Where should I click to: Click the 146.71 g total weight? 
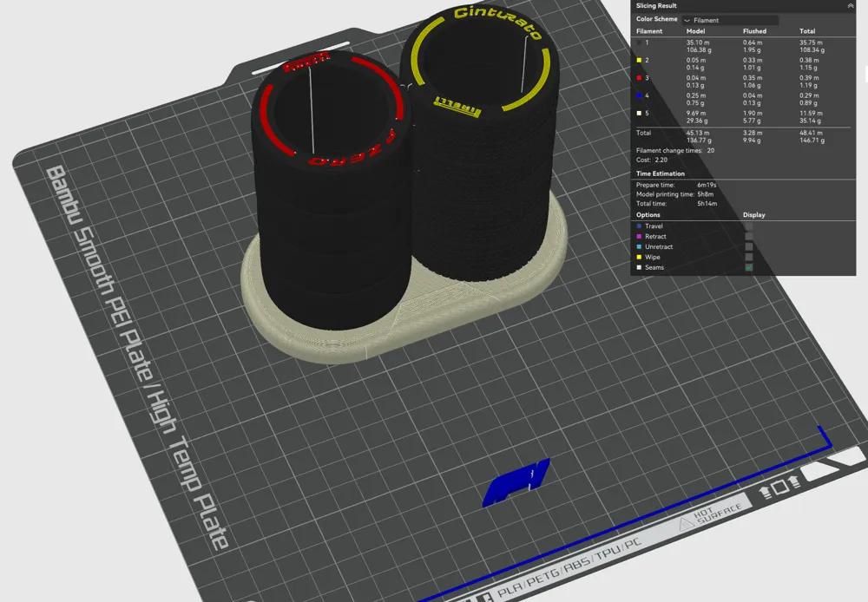pos(812,141)
